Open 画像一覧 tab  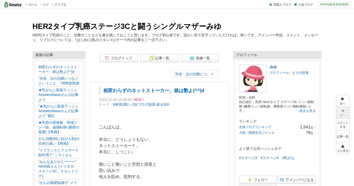pos(200,58)
